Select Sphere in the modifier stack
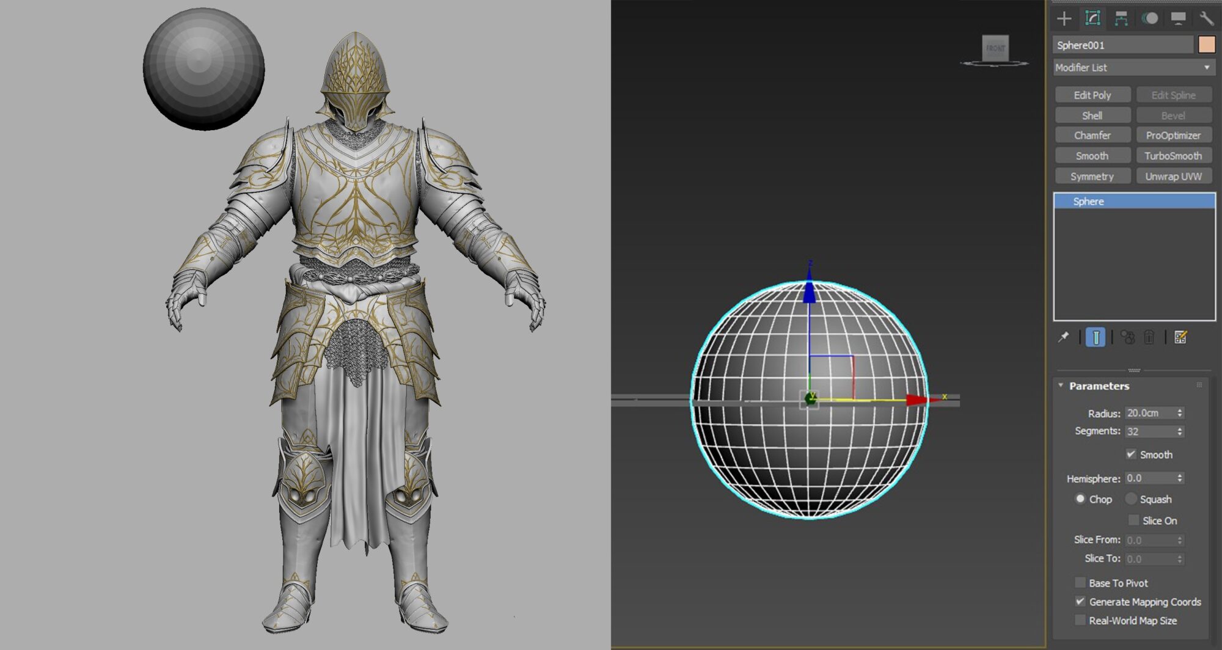This screenshot has height=650, width=1222. pyautogui.click(x=1089, y=201)
